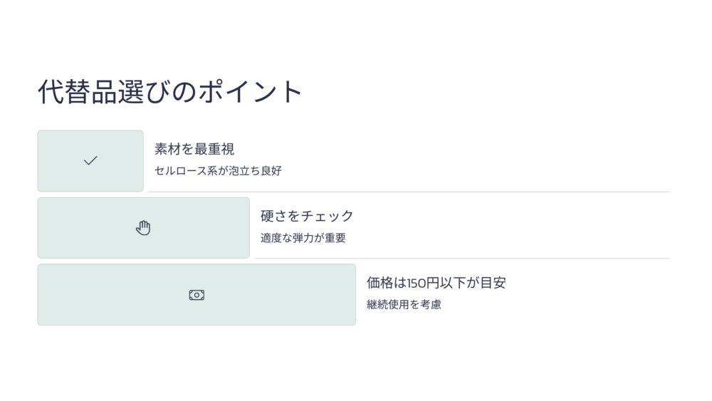Click the text セルロース系が泡立ち良好
712x401 pixels.
pos(218,171)
